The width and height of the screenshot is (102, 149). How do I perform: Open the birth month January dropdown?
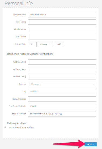(45, 44)
